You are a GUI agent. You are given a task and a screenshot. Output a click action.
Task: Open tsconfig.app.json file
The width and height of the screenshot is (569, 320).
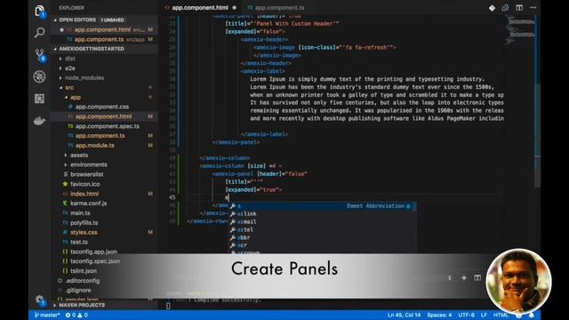click(x=93, y=252)
